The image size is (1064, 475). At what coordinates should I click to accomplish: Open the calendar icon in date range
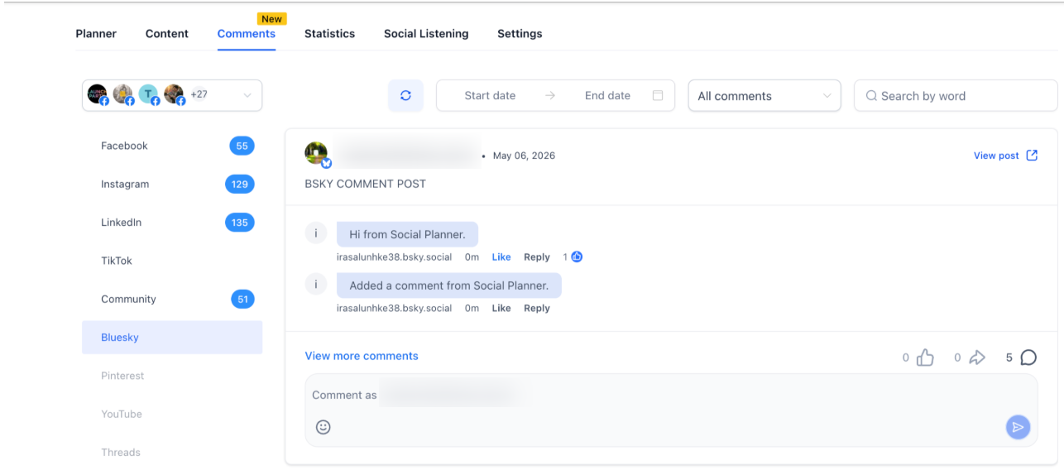pyautogui.click(x=658, y=95)
